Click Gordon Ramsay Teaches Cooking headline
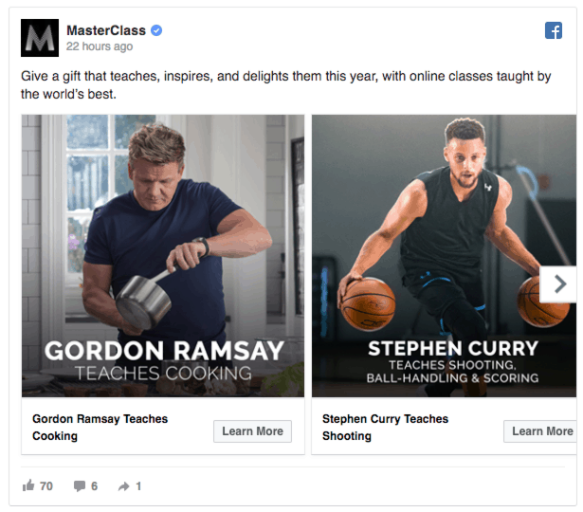The image size is (583, 512). [x=100, y=428]
